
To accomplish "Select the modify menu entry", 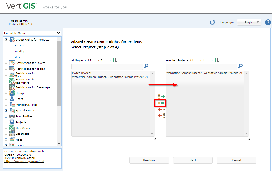I will click(x=19, y=51).
